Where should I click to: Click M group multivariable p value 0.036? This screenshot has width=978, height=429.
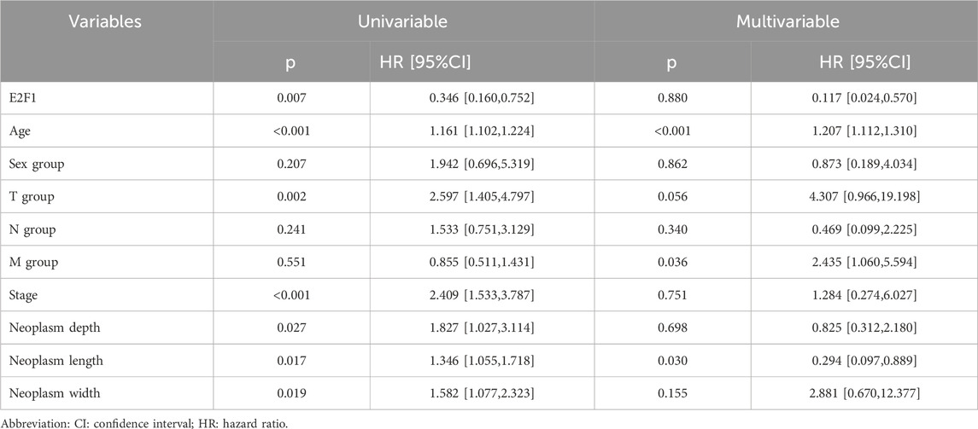tap(671, 262)
